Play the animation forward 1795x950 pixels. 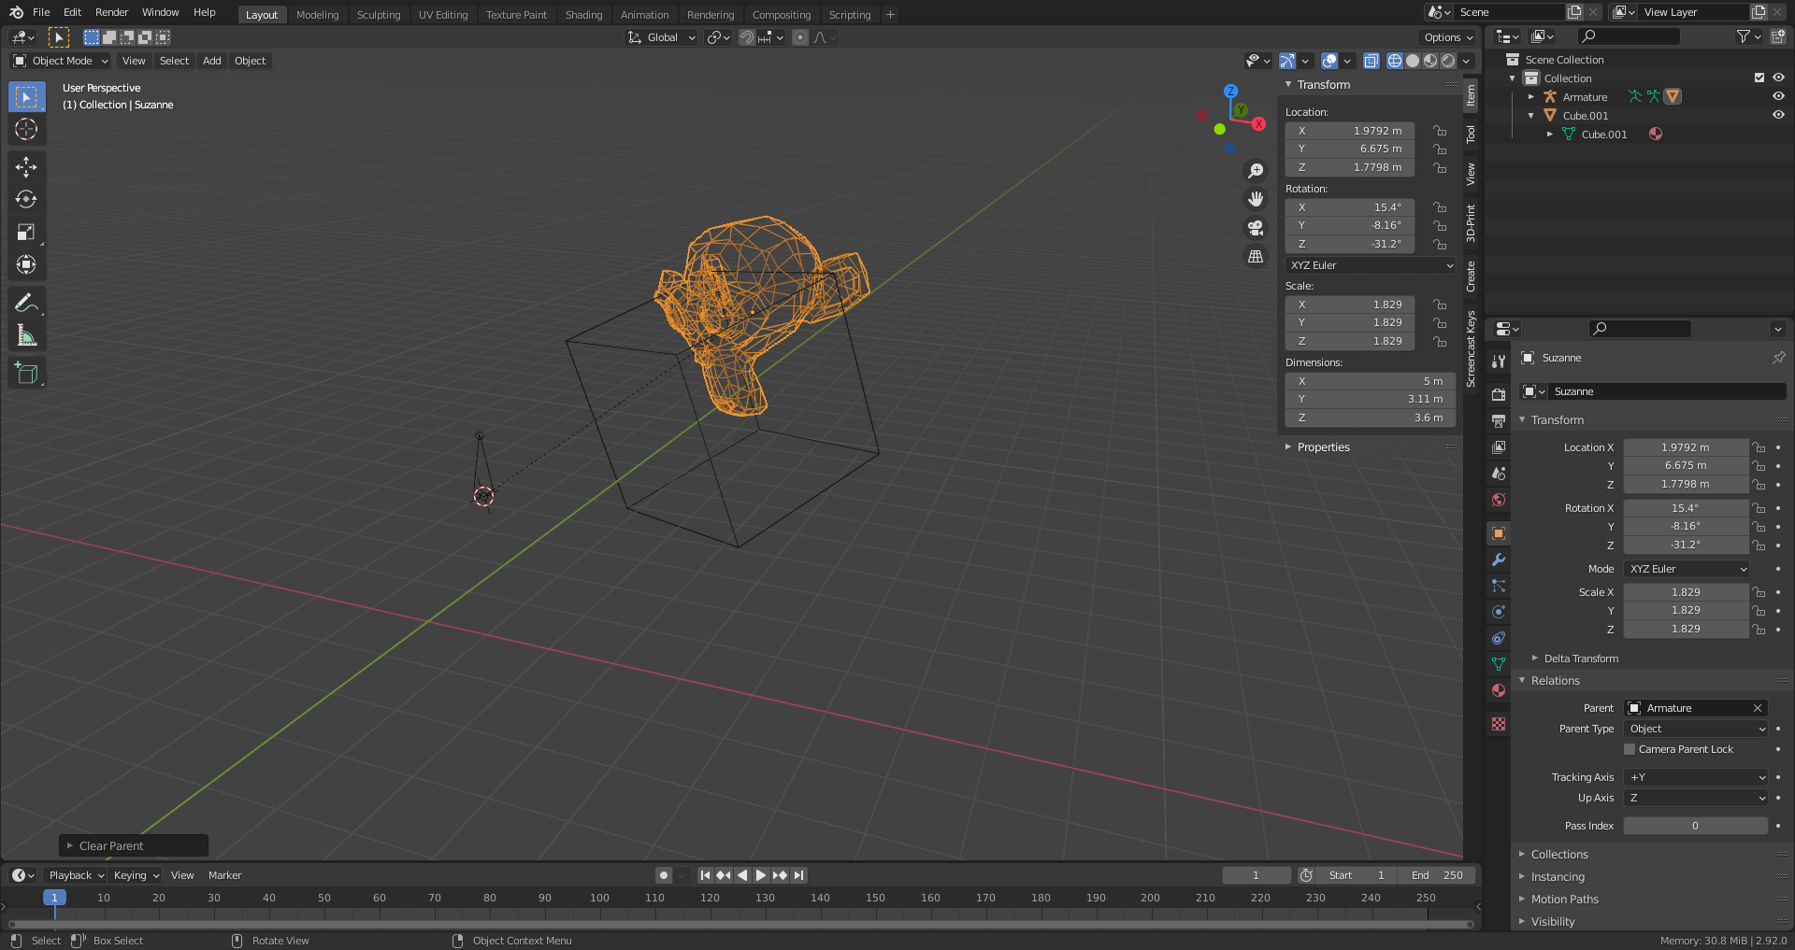761,875
